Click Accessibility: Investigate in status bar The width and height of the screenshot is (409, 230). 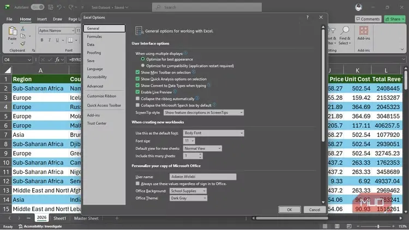point(40,226)
